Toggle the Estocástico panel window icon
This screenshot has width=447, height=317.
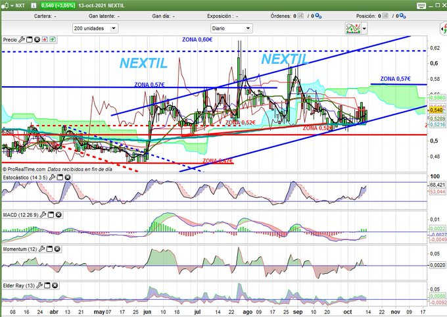[x=60, y=178]
